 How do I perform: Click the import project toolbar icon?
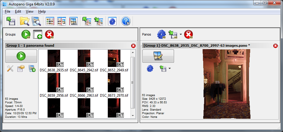pyautogui.click(x=87, y=21)
